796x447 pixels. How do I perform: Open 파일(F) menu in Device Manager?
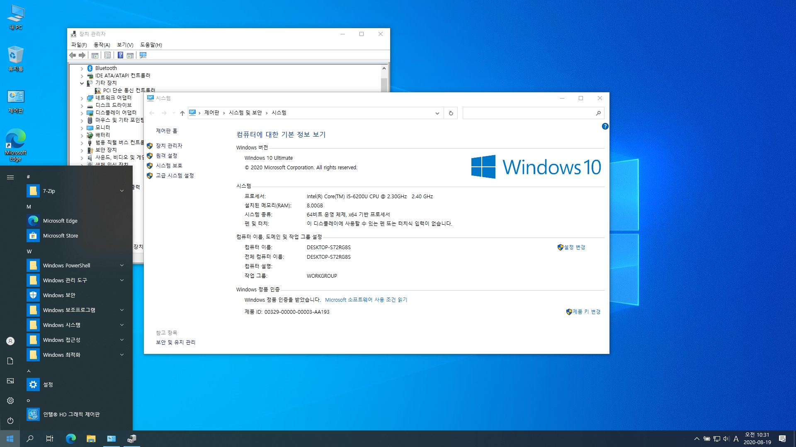tap(79, 45)
